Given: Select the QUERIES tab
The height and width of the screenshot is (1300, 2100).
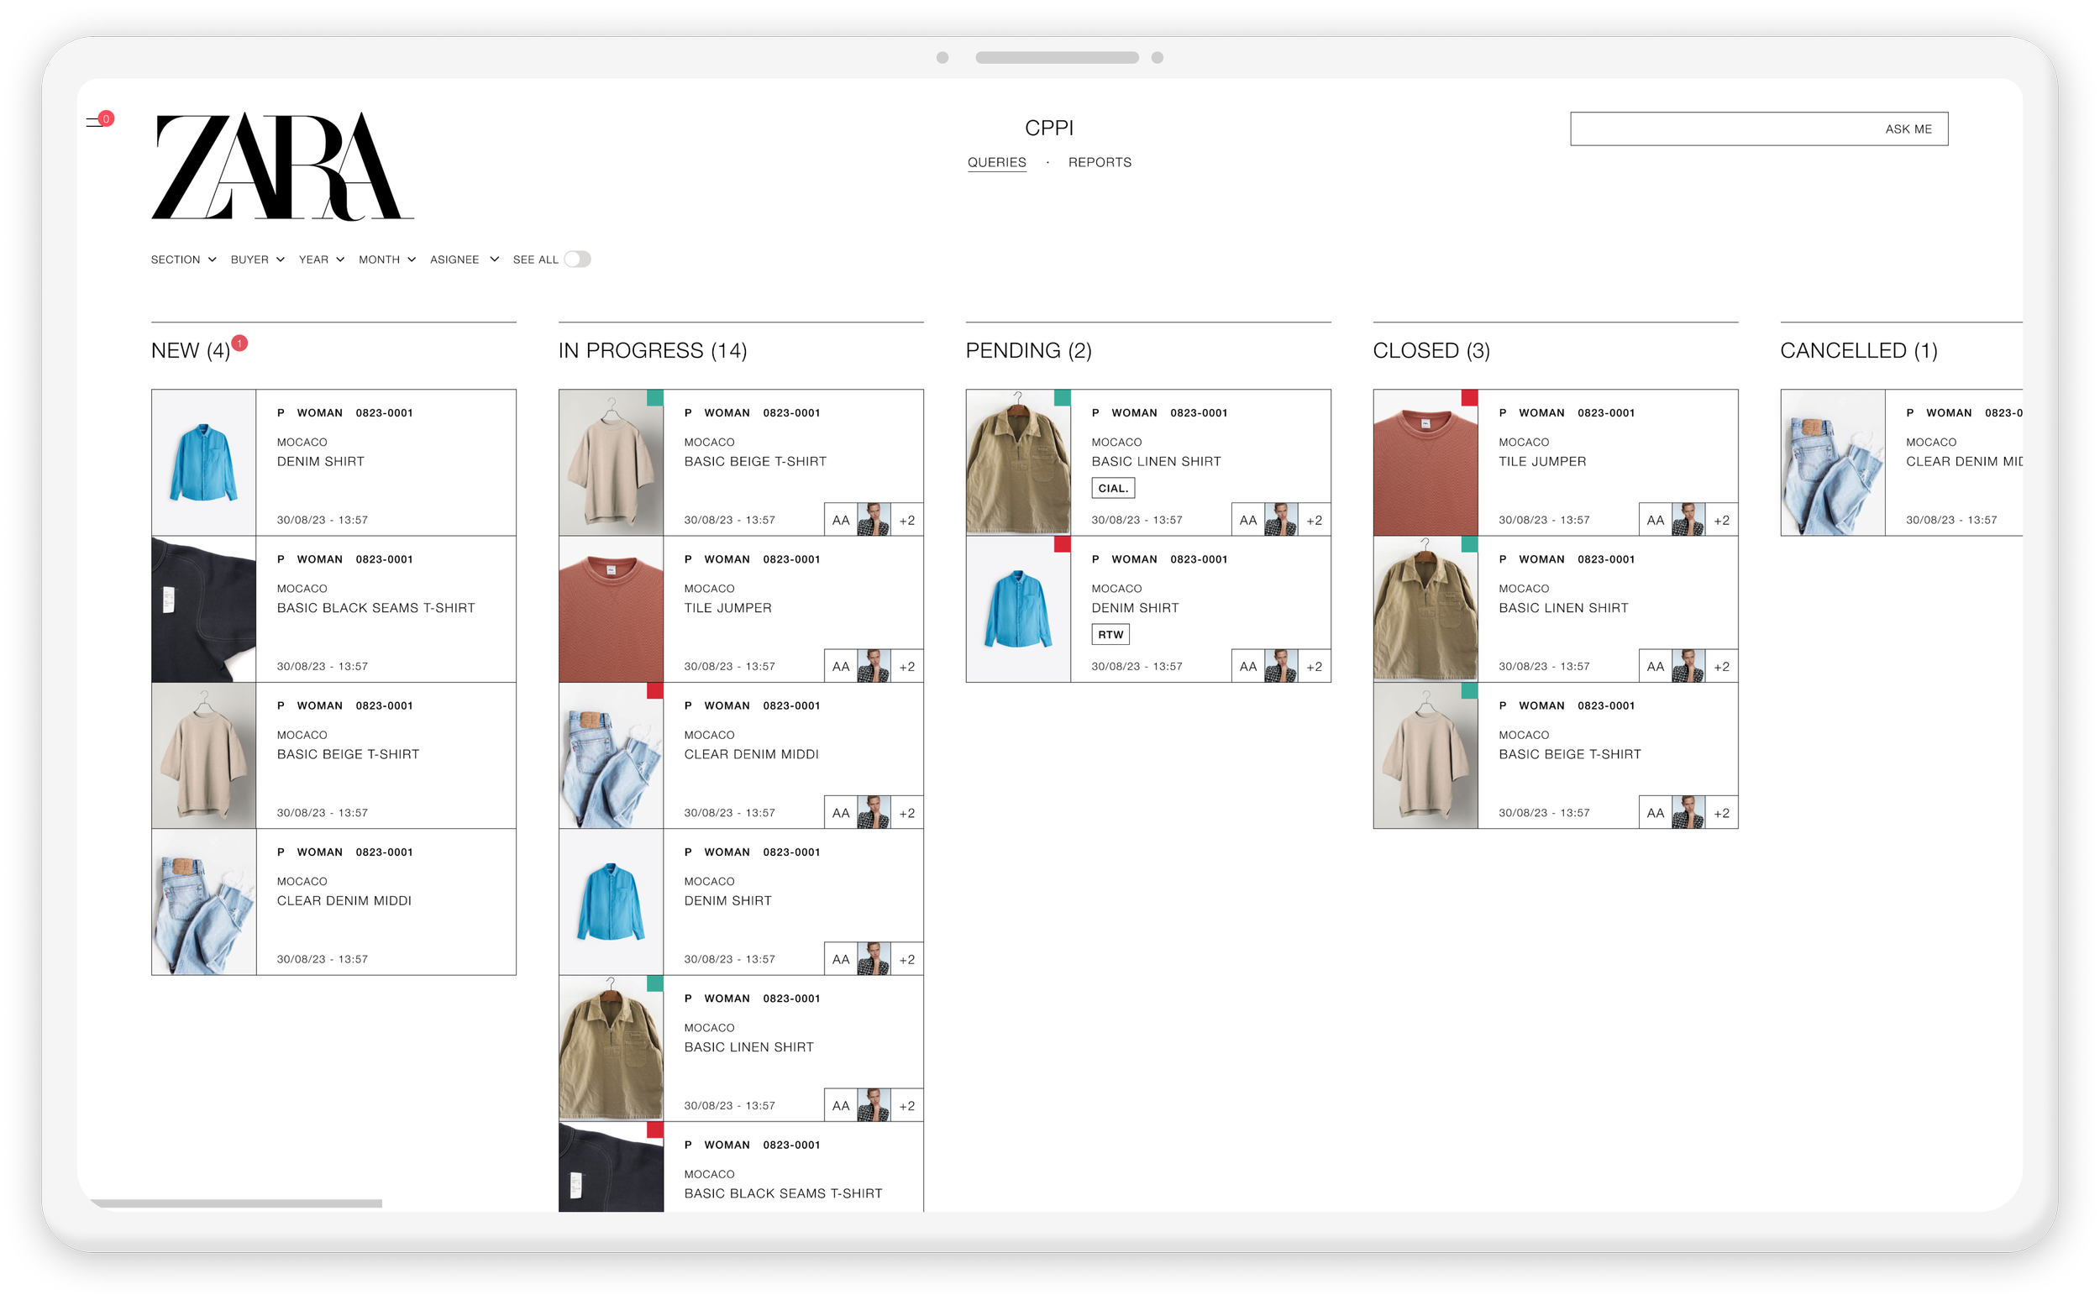Looking at the screenshot, I should tap(996, 163).
